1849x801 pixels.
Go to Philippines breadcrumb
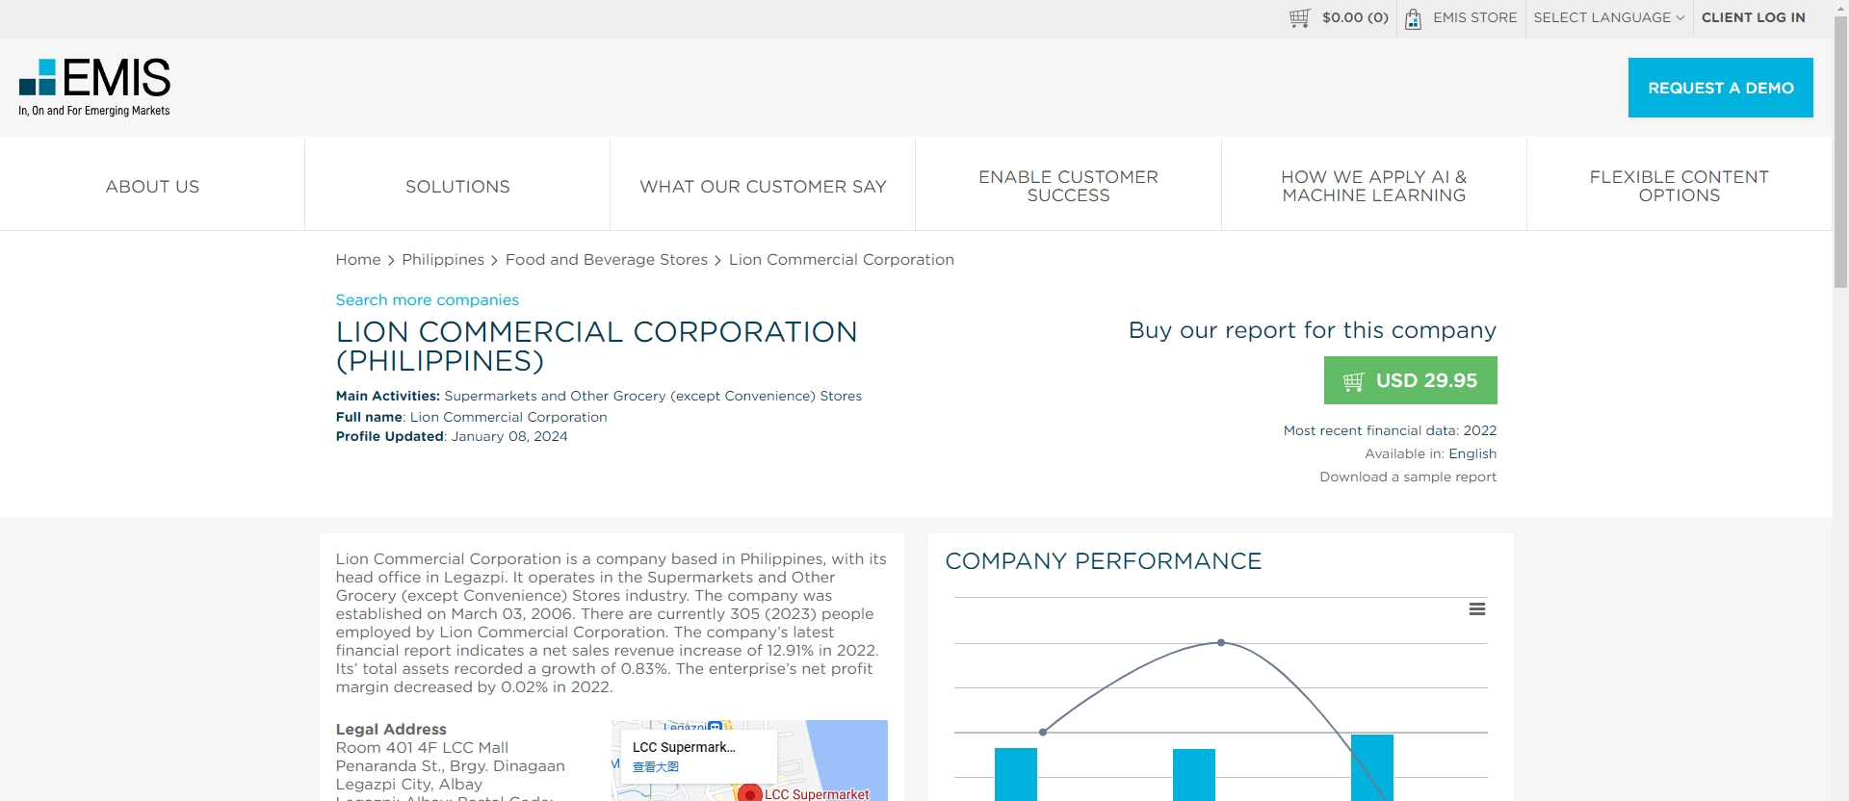pyautogui.click(x=443, y=260)
